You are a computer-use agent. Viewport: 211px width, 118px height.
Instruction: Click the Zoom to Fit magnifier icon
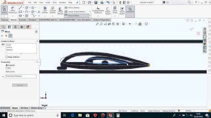pos(97,24)
